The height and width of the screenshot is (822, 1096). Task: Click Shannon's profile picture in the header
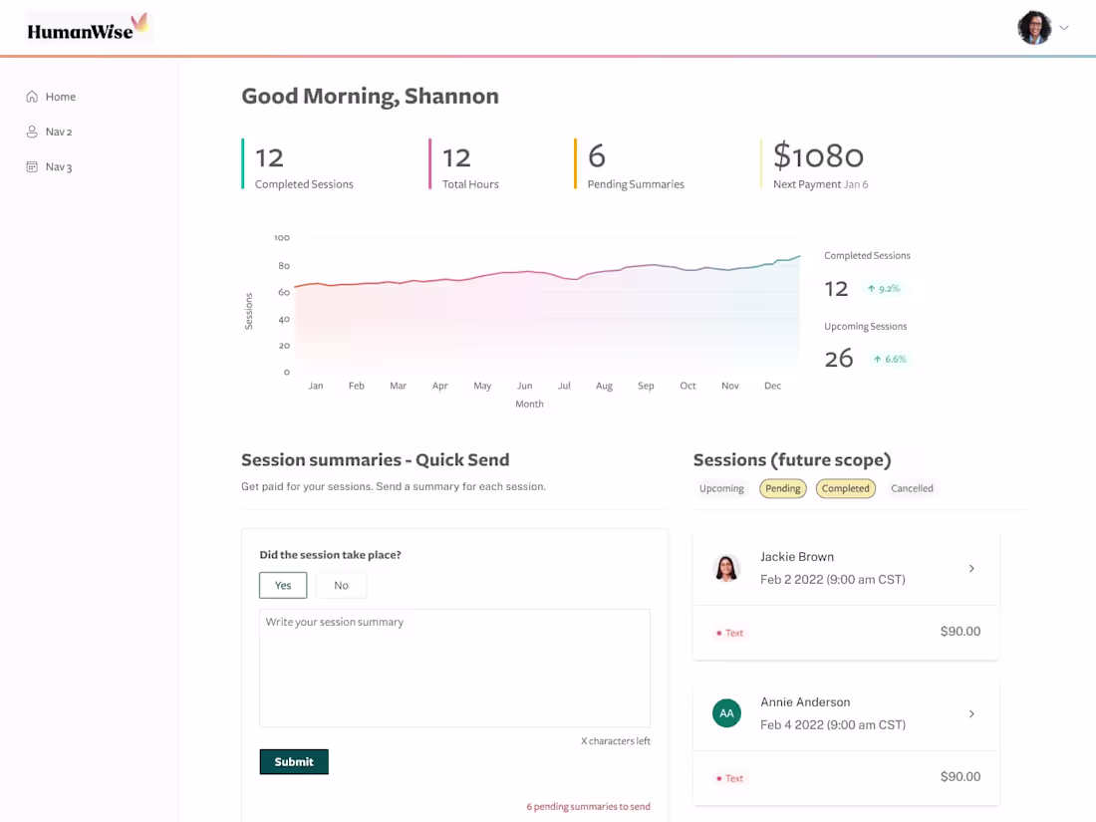coord(1034,27)
